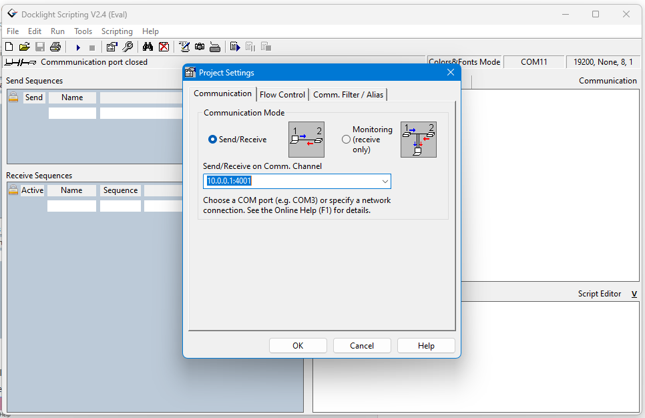
Task: Open the Scripting menu
Action: click(x=117, y=31)
